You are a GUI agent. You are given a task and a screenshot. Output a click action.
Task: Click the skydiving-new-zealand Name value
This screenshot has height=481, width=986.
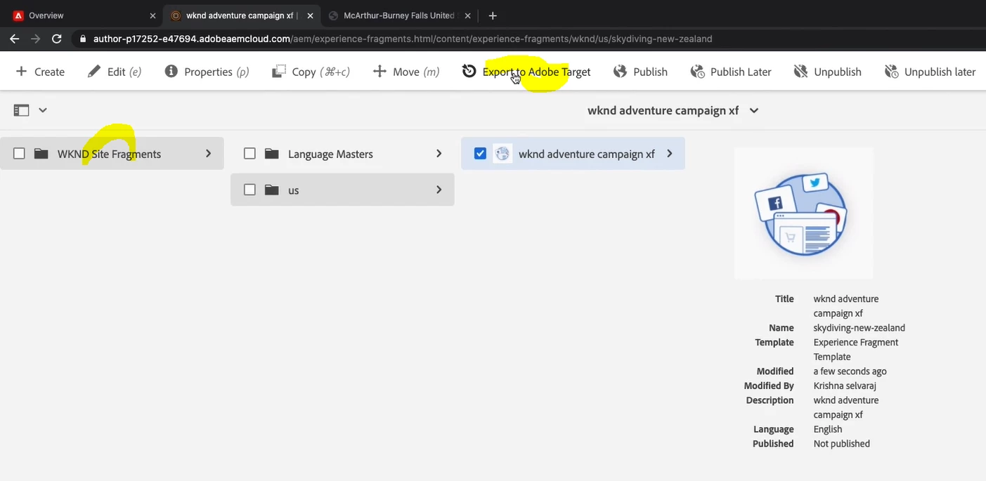pyautogui.click(x=859, y=328)
